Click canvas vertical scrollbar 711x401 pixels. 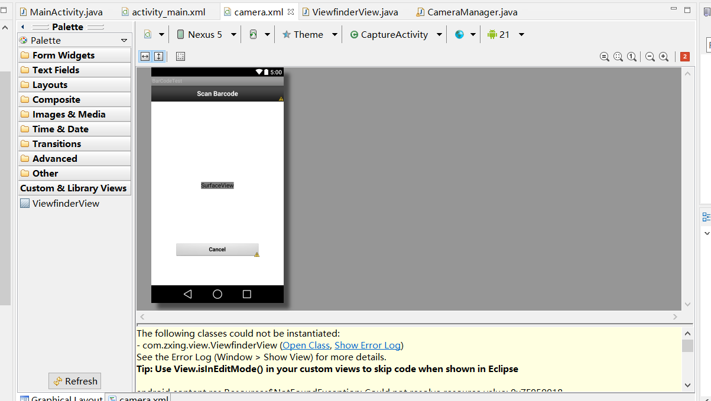pyautogui.click(x=687, y=188)
